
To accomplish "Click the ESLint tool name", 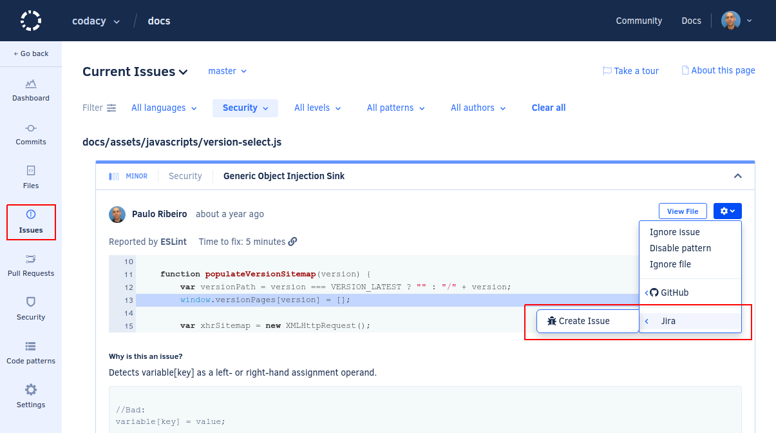I will (174, 242).
